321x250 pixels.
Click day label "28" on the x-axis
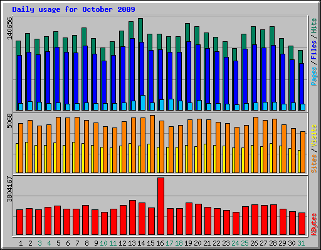point(273,243)
